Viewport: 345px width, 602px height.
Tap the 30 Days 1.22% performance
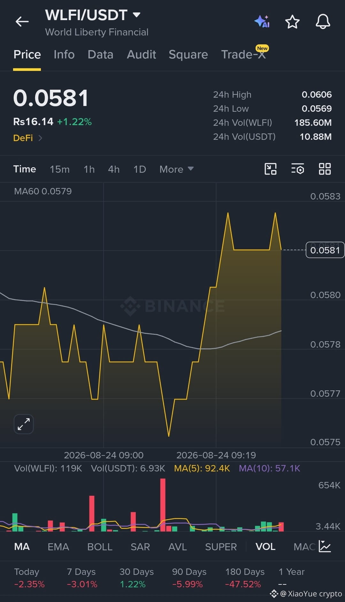click(137, 578)
